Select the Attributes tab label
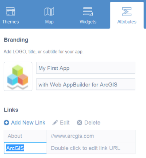The height and width of the screenshot is (158, 146). [127, 22]
